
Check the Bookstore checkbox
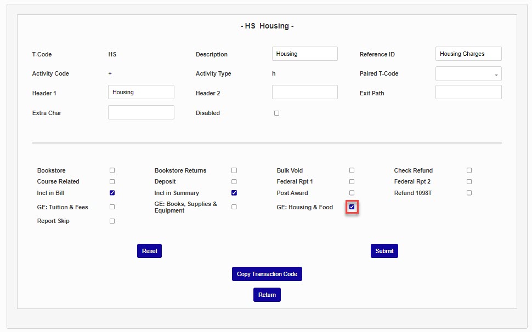point(112,170)
